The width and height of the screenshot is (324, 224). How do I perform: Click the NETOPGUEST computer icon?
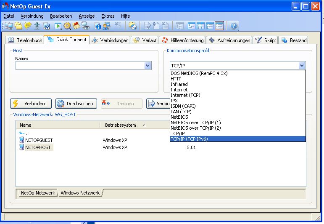point(21,140)
